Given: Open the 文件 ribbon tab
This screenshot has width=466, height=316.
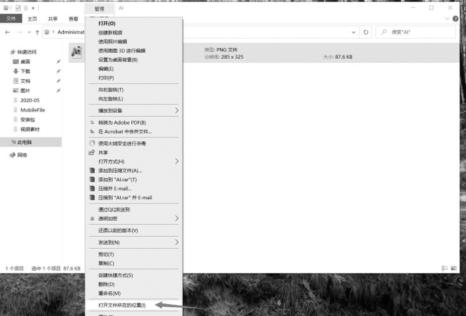Looking at the screenshot, I should point(11,19).
